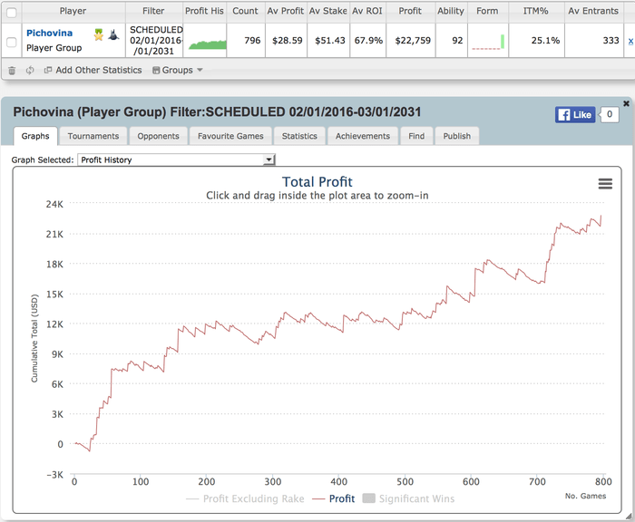Screen dimensions: 635x522
Task: Sort by Av Stake column header
Action: (x=328, y=11)
